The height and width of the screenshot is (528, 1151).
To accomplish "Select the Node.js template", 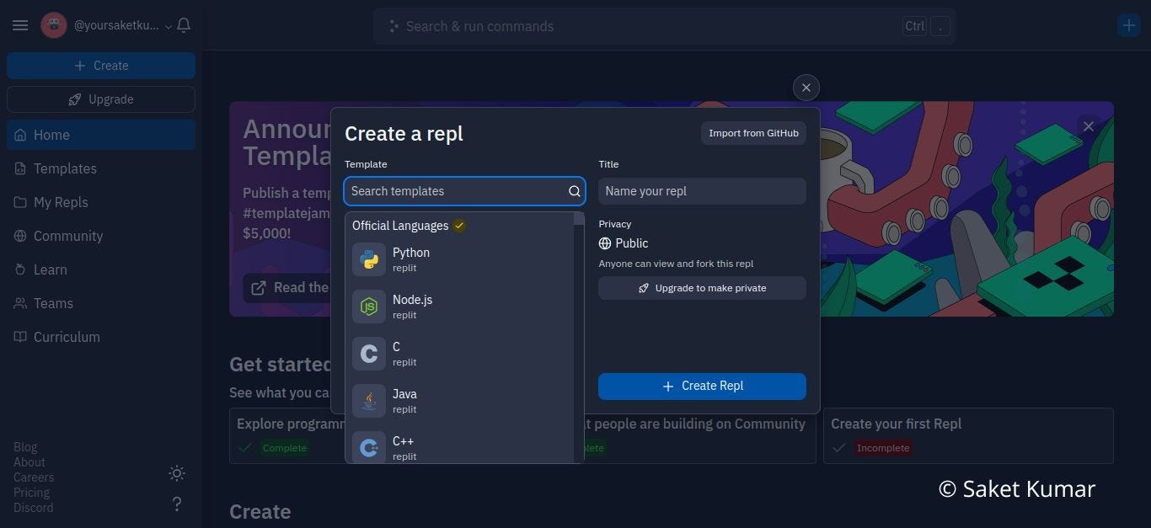I will [x=460, y=307].
